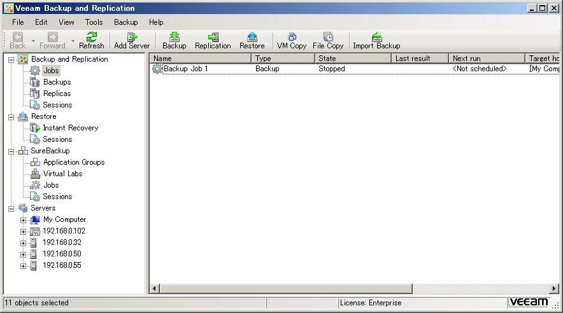
Task: Sort by the State column header
Action: click(353, 59)
